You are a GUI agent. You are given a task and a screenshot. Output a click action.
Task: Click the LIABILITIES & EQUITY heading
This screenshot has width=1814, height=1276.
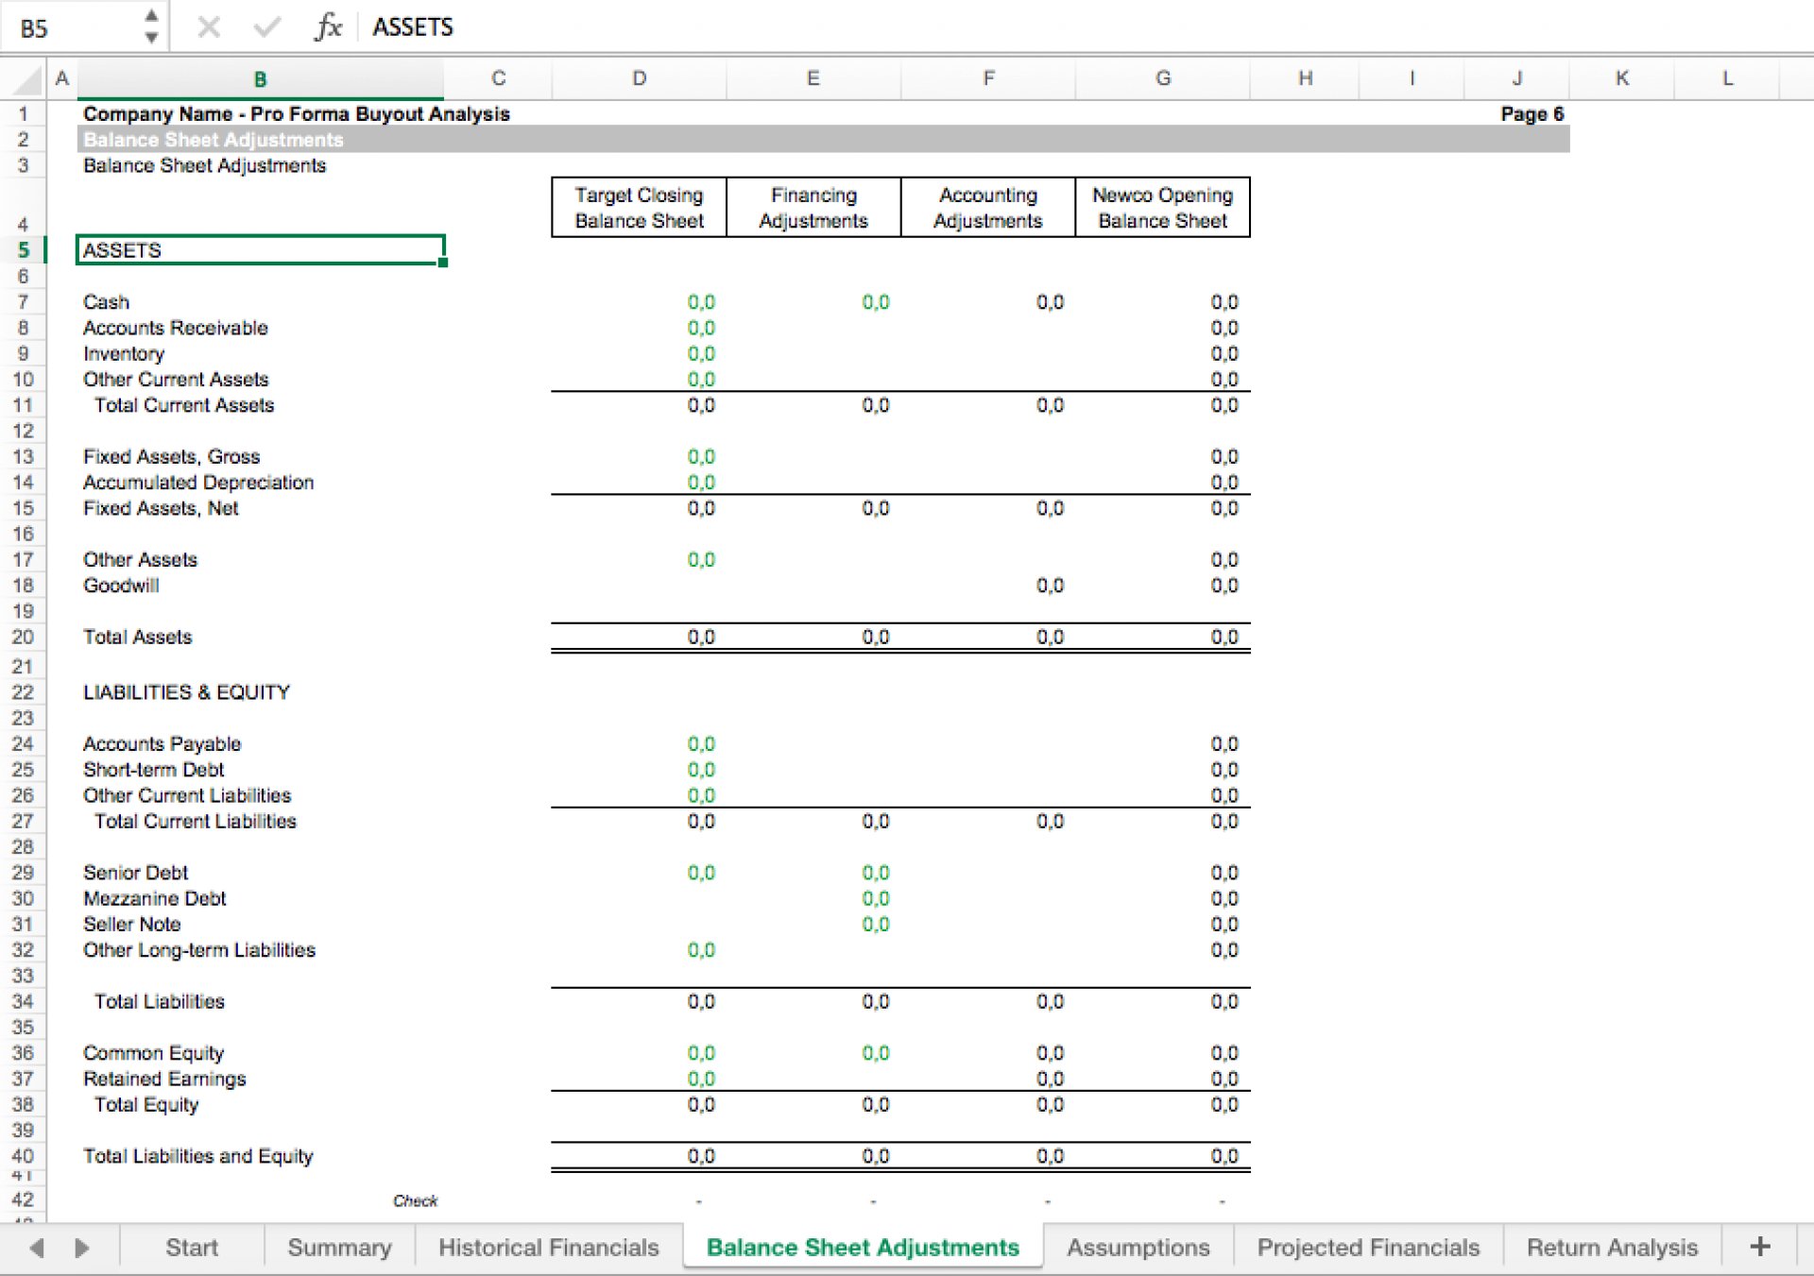click(x=186, y=692)
